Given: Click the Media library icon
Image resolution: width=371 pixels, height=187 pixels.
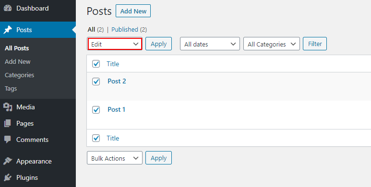Looking at the screenshot, I should pos(8,107).
